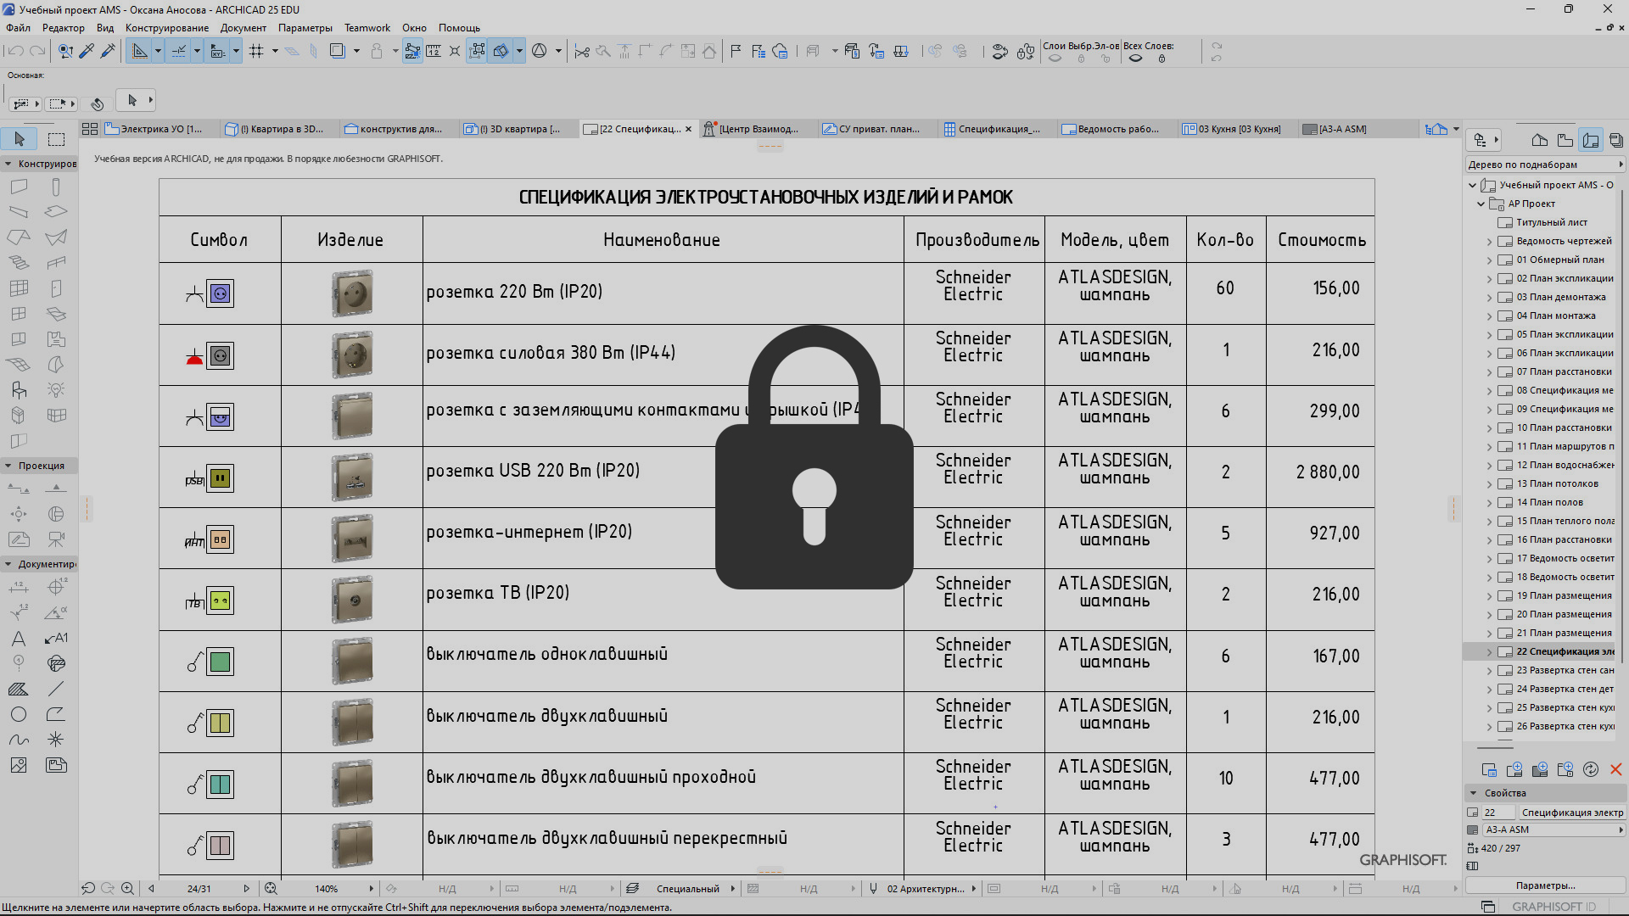The height and width of the screenshot is (916, 1629).
Task: Select the Wall tool in toolbox
Action: (x=19, y=187)
